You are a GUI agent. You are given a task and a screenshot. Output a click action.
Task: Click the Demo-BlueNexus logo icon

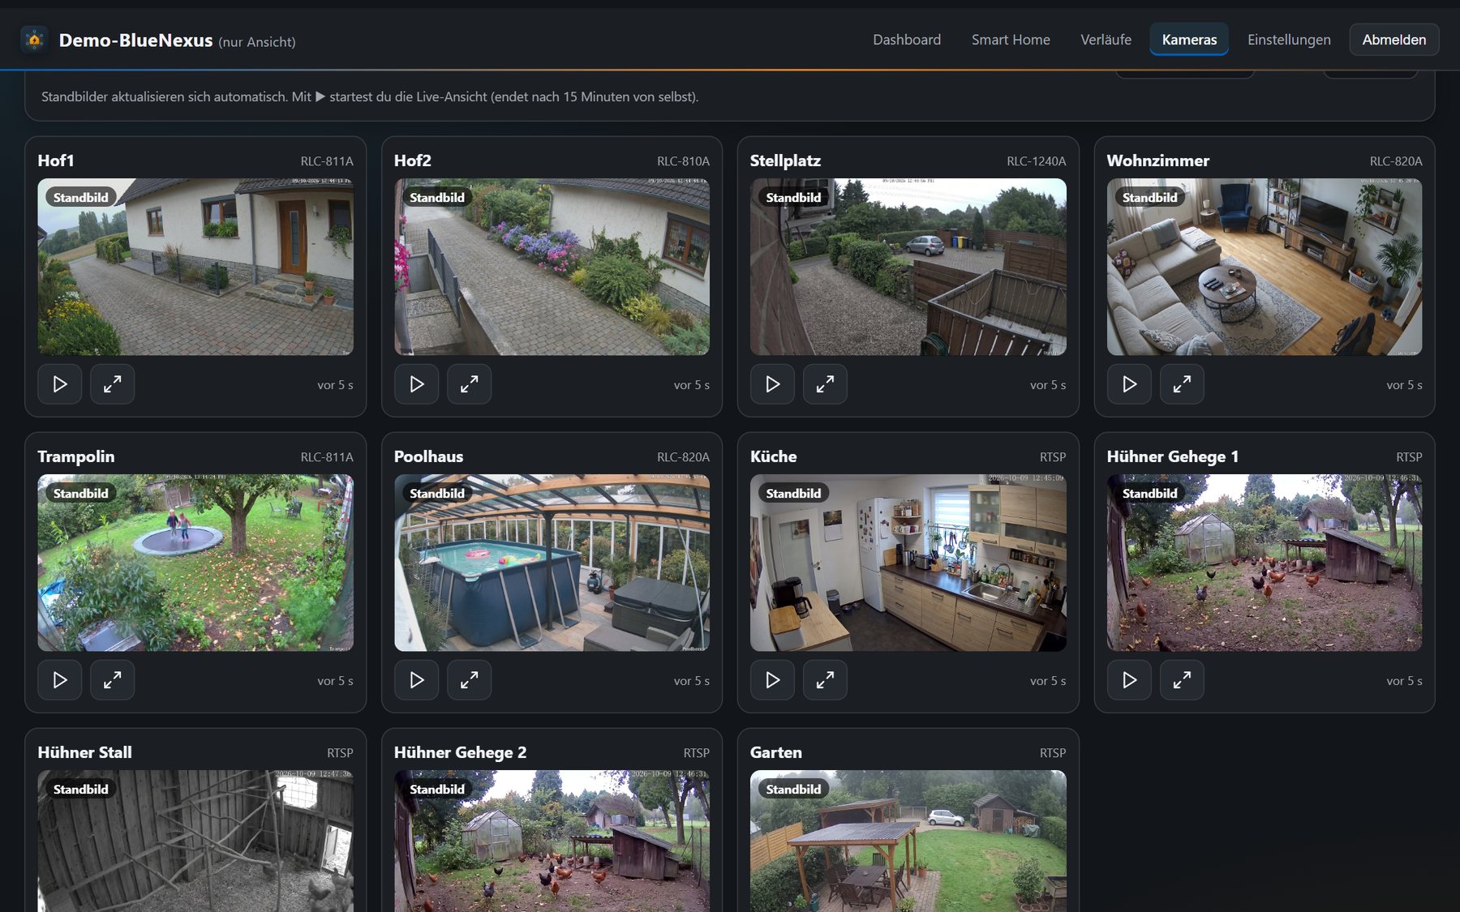click(x=34, y=40)
